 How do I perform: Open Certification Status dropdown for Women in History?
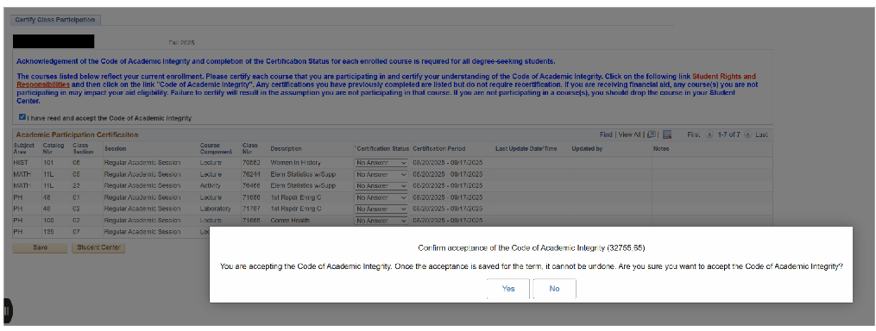point(381,163)
